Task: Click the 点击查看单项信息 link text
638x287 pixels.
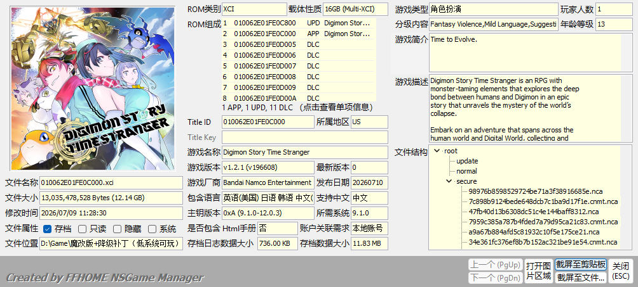Action: pyautogui.click(x=336, y=108)
